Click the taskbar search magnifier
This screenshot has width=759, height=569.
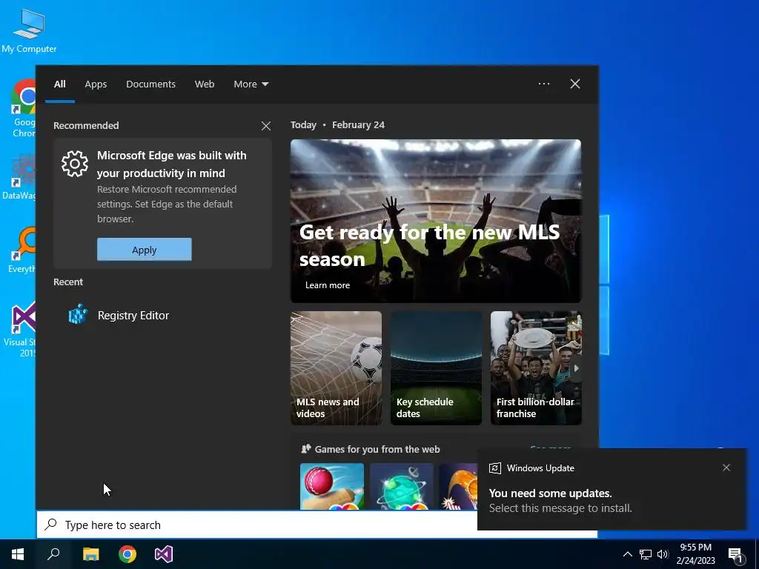[x=53, y=554]
